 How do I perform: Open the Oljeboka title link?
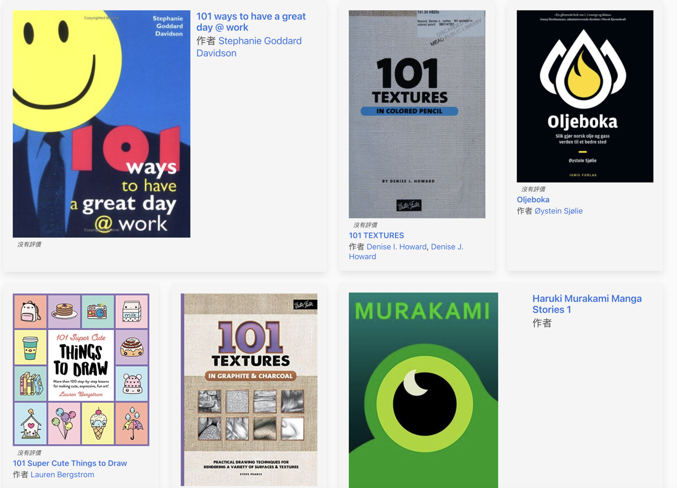pos(533,199)
